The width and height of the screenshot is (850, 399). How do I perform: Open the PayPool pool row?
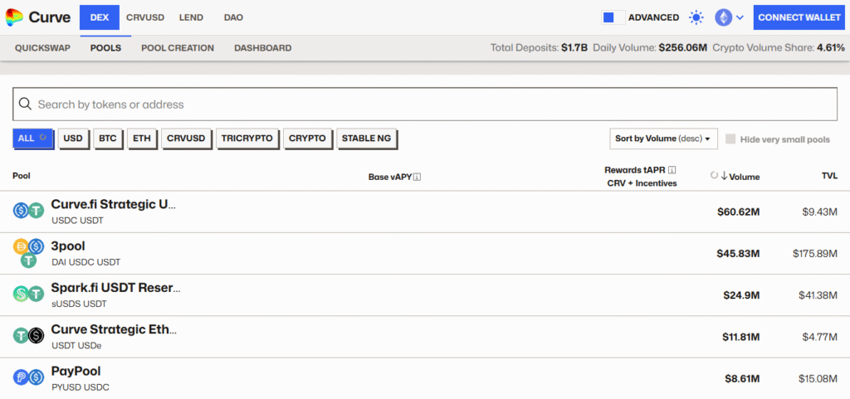click(425, 378)
